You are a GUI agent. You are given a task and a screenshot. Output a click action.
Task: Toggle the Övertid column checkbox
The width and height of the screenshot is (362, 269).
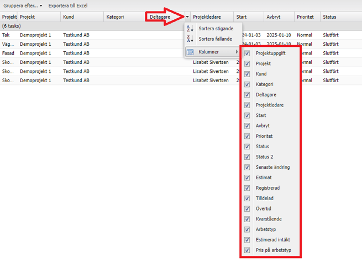point(247,209)
